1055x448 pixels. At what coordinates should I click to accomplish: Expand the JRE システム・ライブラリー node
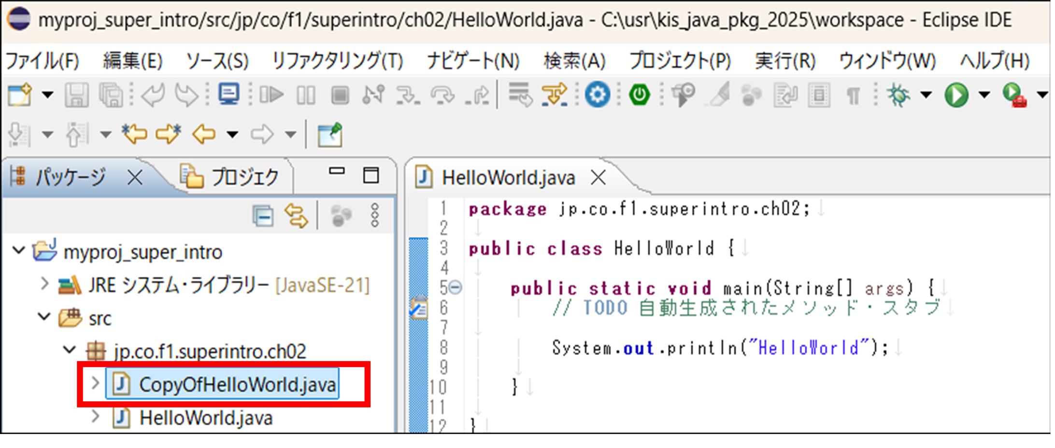44,284
